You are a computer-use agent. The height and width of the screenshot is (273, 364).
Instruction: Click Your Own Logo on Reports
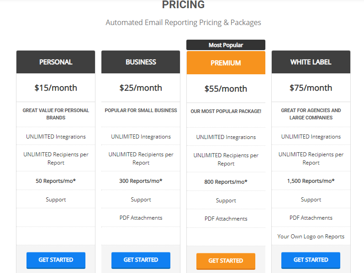tap(311, 237)
